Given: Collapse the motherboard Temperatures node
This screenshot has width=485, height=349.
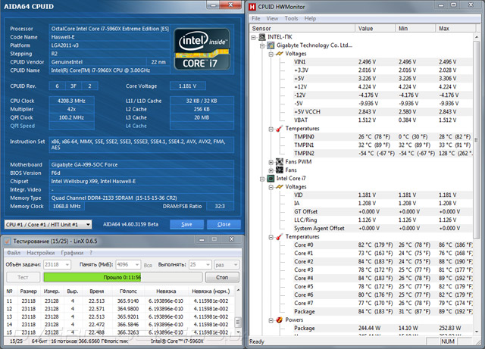Looking at the screenshot, I should tap(271, 129).
